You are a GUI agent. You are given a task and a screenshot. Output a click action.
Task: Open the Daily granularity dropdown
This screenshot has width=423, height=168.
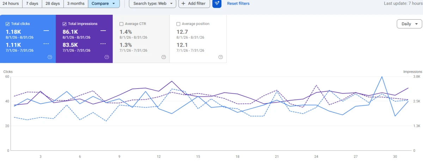(x=409, y=24)
